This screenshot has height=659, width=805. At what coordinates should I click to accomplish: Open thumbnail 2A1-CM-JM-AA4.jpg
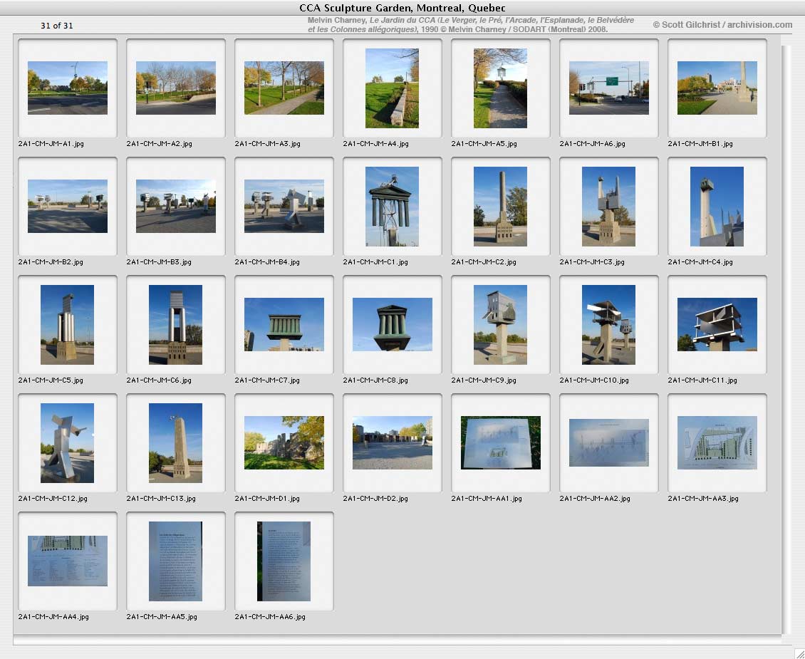coord(67,561)
